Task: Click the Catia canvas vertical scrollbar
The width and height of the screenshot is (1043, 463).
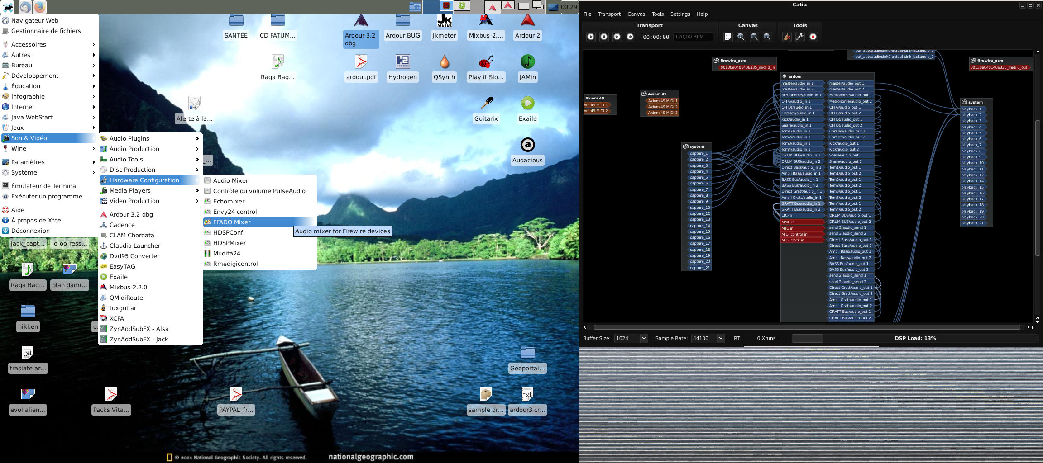Action: click(1038, 187)
